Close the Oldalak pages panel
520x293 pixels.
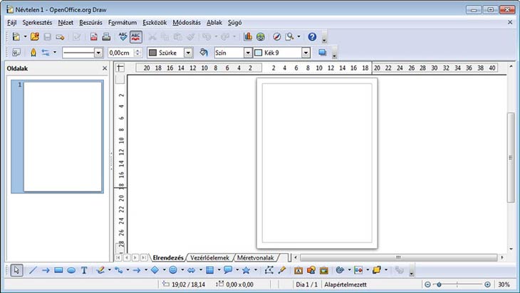105,68
